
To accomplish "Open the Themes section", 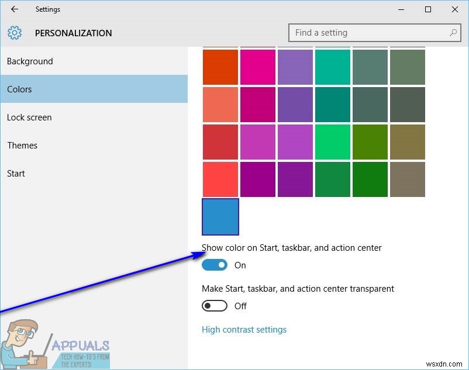I will [94, 145].
